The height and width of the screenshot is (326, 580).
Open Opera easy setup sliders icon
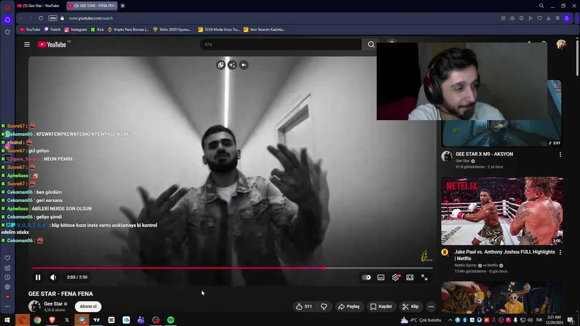(x=557, y=18)
